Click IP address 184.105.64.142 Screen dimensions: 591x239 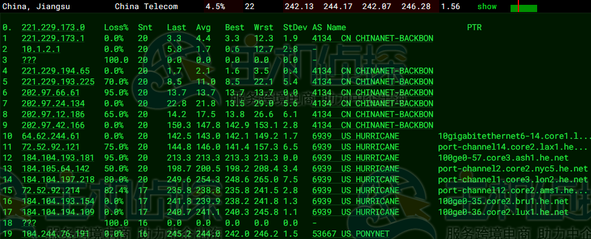pos(56,169)
